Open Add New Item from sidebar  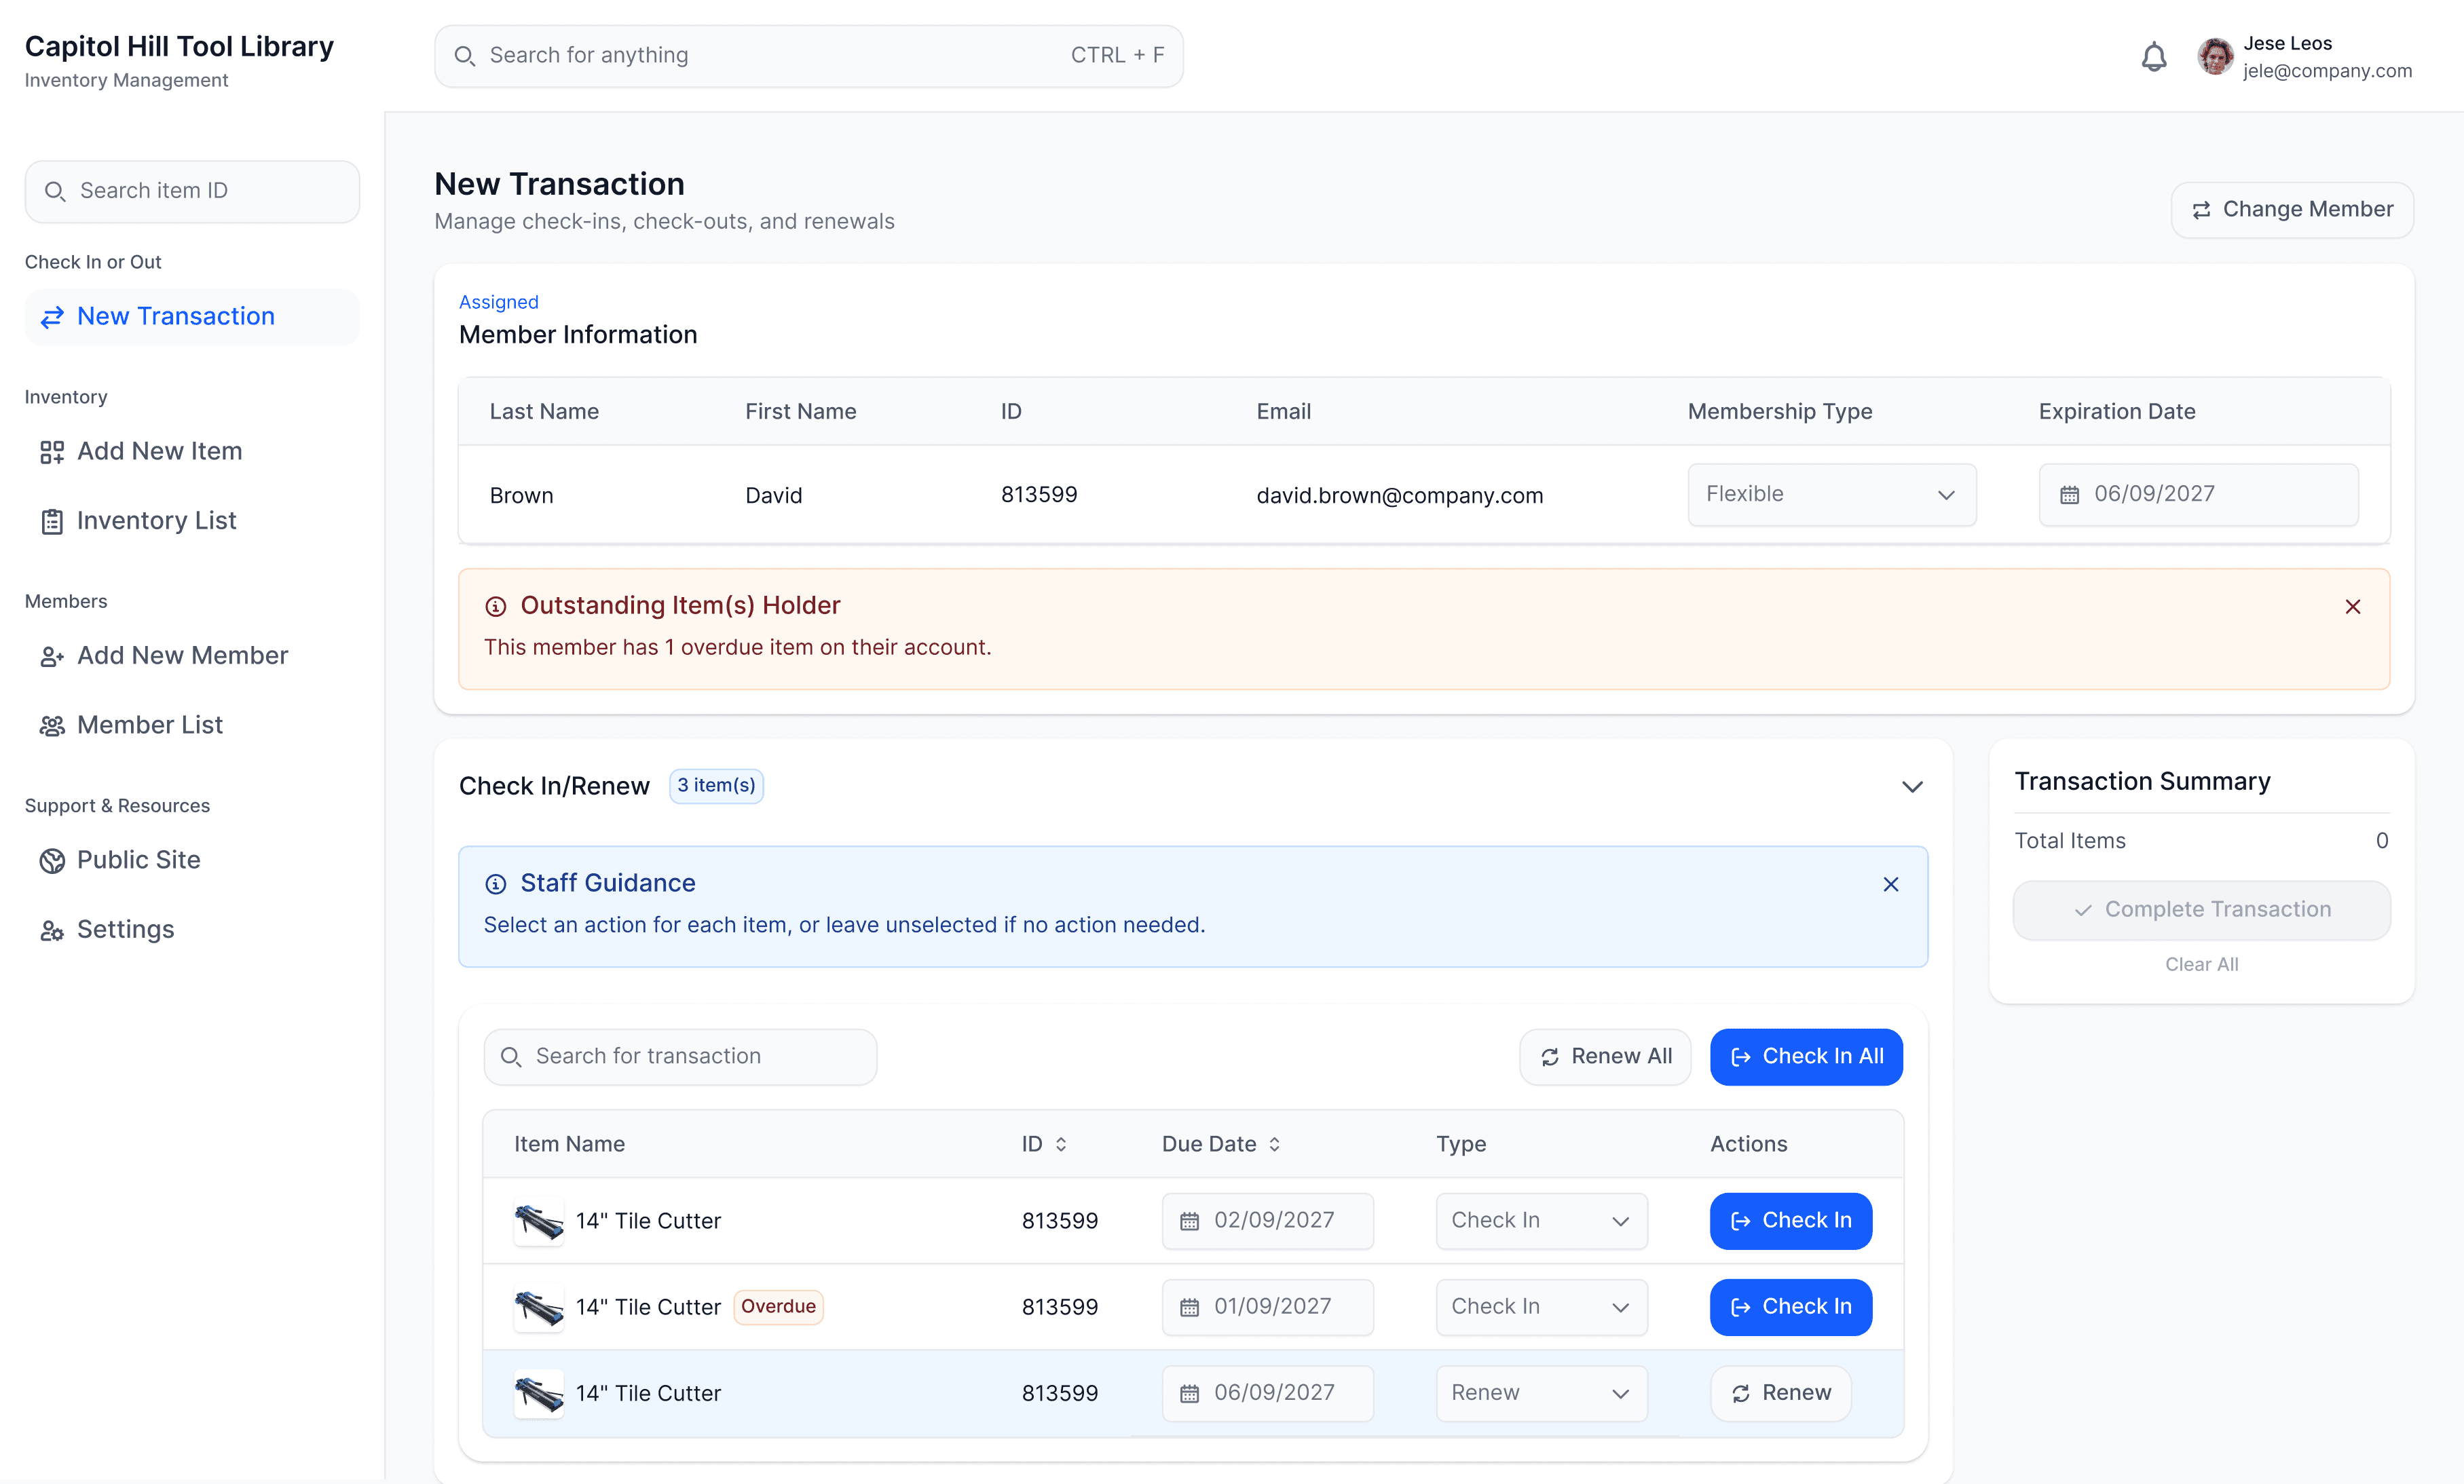click(159, 452)
